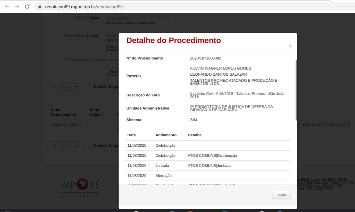The height and width of the screenshot is (212, 355).
Task: Reload the page with the refresh icon
Action: [x=27, y=6]
